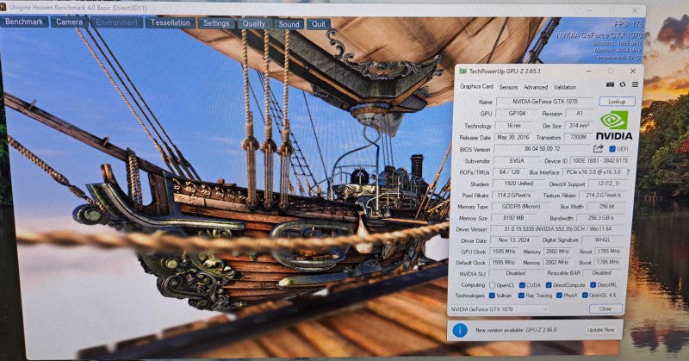Screen dimensions: 689x361
Task: Click the blue info icon in update bar
Action: [x=460, y=330]
